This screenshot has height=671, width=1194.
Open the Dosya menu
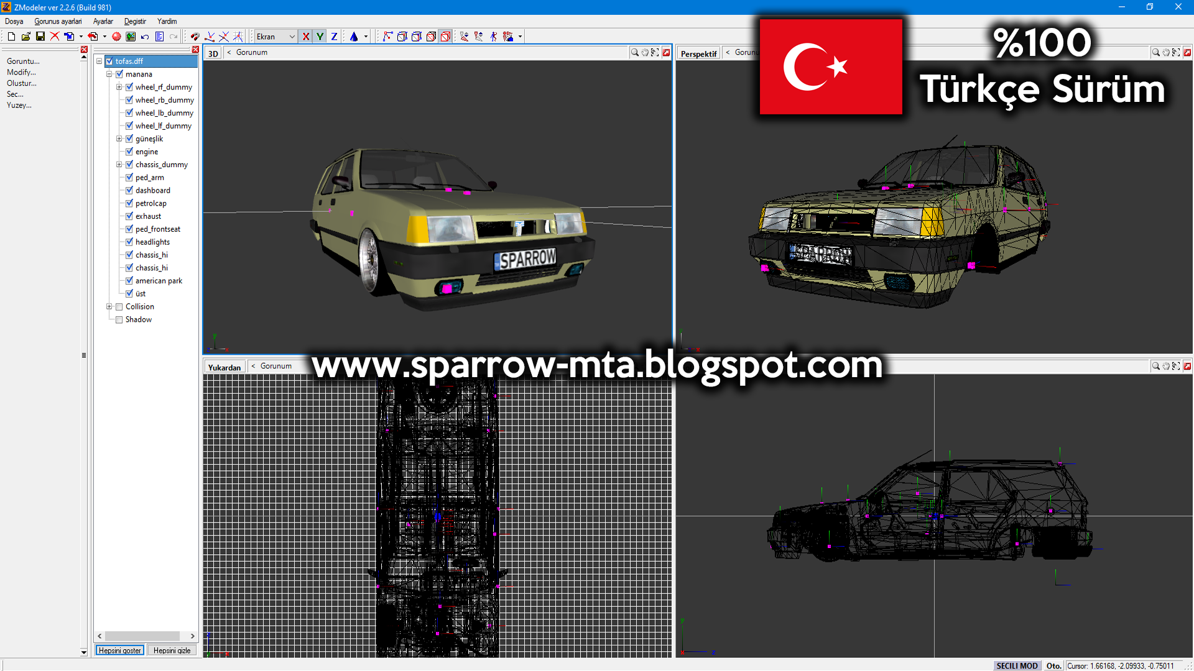click(14, 21)
